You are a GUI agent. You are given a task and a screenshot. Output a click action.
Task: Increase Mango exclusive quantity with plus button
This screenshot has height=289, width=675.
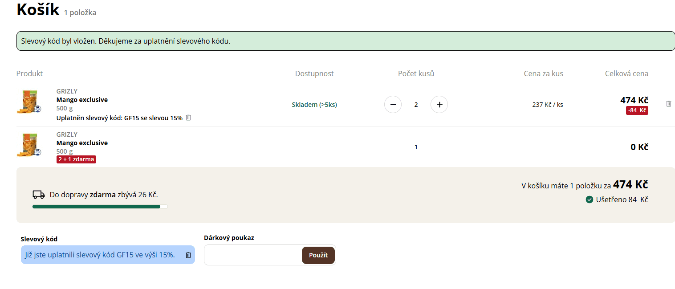point(439,105)
